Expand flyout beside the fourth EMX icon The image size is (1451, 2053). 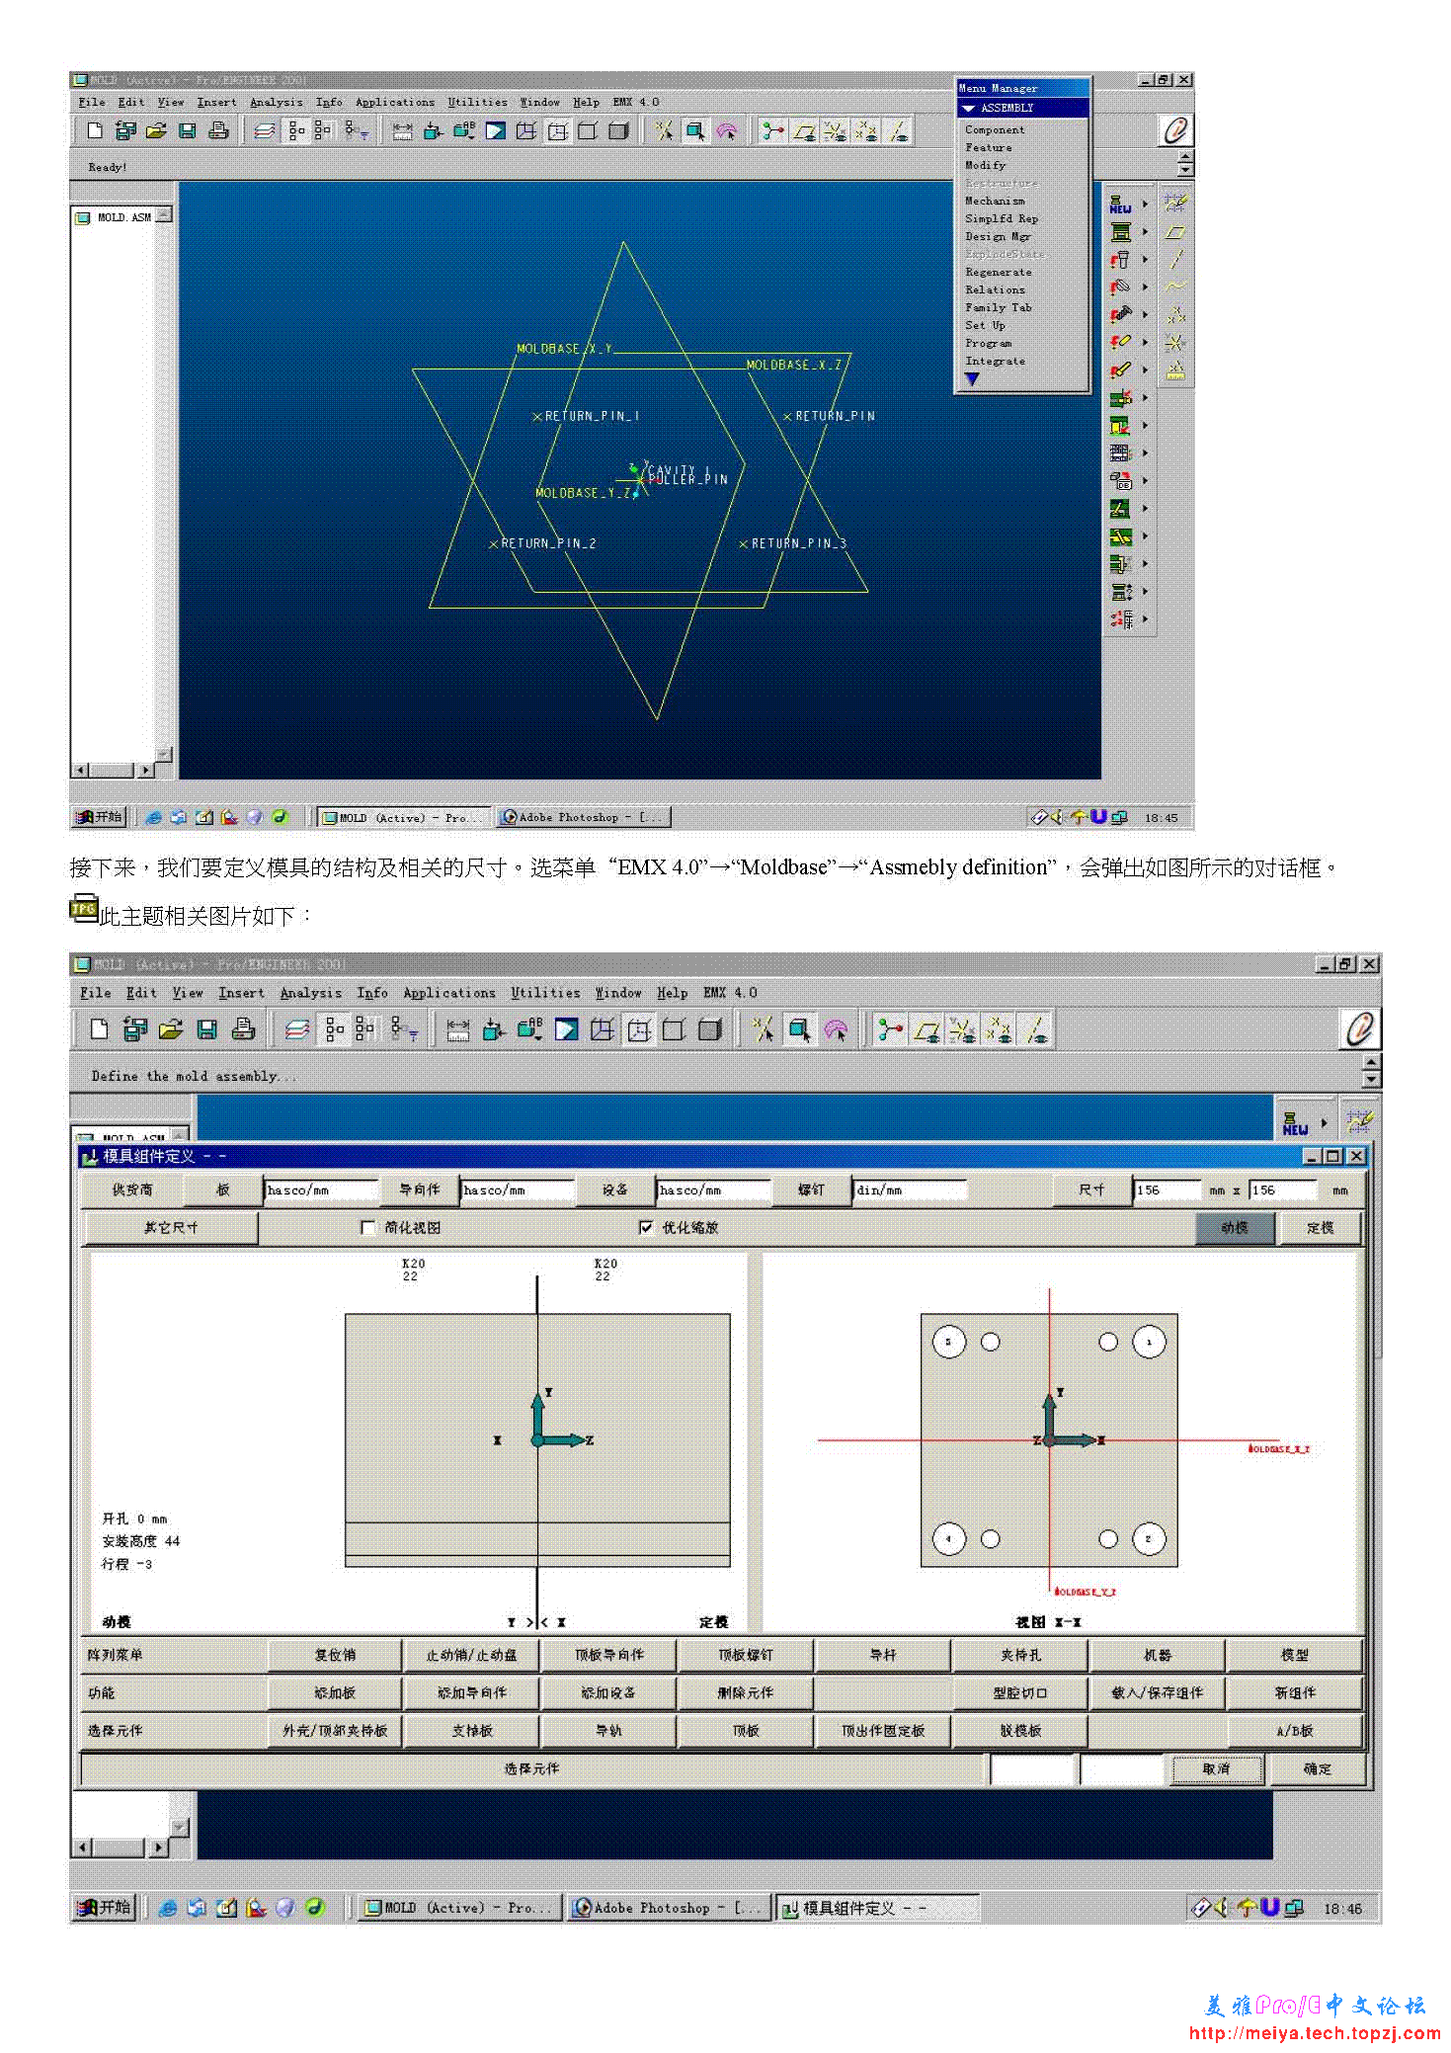point(1145,287)
